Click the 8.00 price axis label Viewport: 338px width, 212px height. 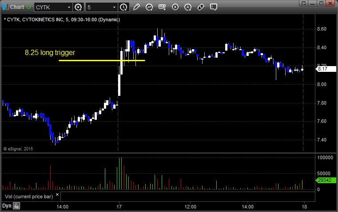(x=322, y=84)
